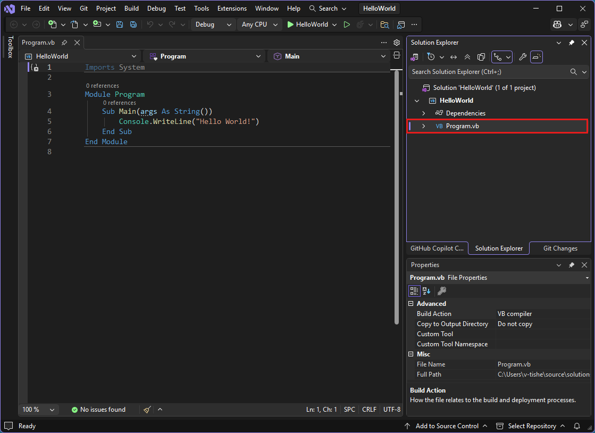The width and height of the screenshot is (595, 433).
Task: Sync Solution Explorer with active document
Action: click(454, 57)
